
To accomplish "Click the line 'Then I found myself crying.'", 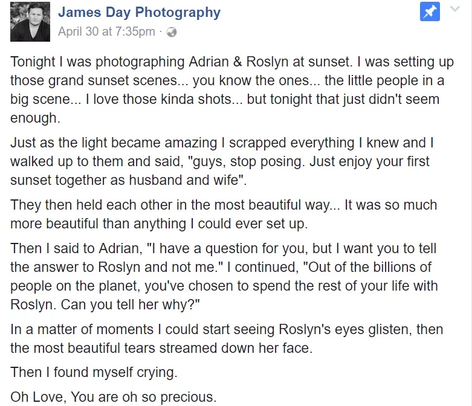I will (94, 372).
